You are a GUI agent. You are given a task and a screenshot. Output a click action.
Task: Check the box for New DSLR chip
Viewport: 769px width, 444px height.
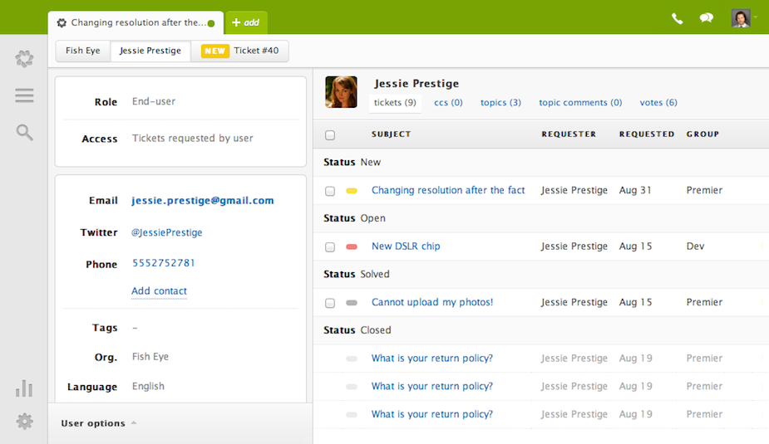330,247
